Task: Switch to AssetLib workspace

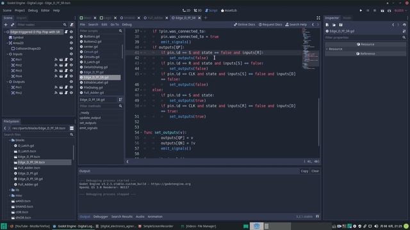Action: 229,11
